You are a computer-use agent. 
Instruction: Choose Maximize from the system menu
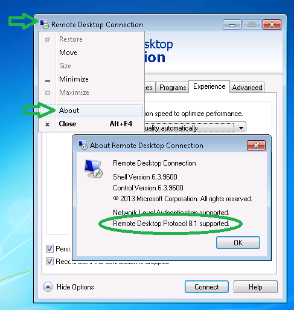[91, 92]
